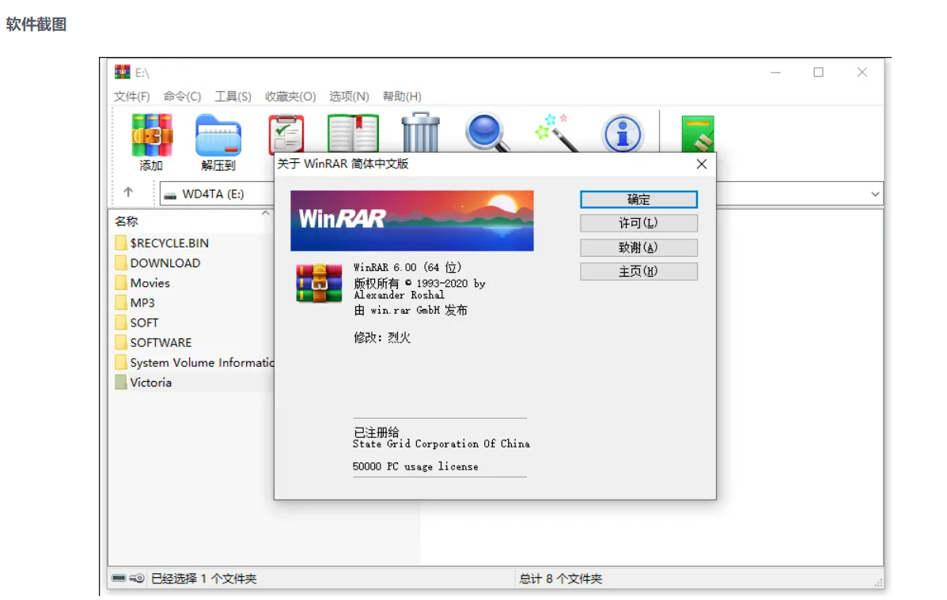Click the 许可(L) license button
The image size is (947, 600).
(x=638, y=223)
